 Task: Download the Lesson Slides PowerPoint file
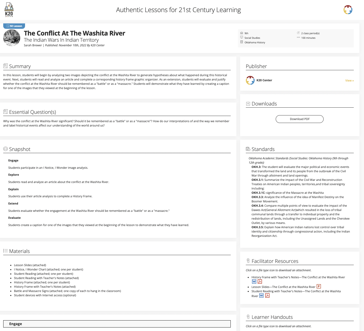[x=319, y=286]
